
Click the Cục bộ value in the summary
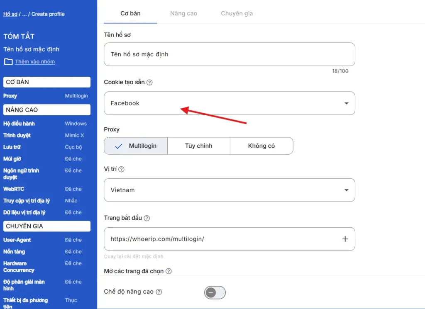73,147
